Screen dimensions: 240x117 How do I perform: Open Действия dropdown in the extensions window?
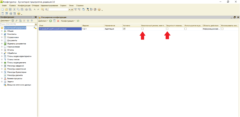(43, 21)
